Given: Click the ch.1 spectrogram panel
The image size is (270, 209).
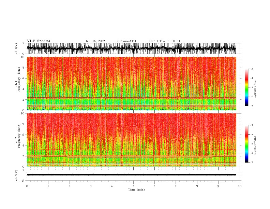Looking at the screenshot, I should [x=131, y=83].
